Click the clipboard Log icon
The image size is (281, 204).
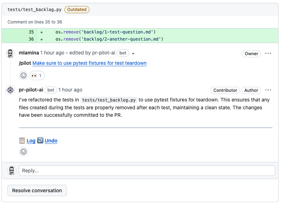click(22, 141)
